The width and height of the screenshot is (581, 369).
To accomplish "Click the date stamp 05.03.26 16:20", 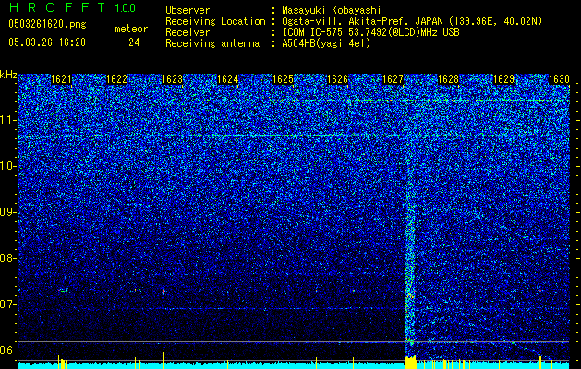I will [x=47, y=42].
